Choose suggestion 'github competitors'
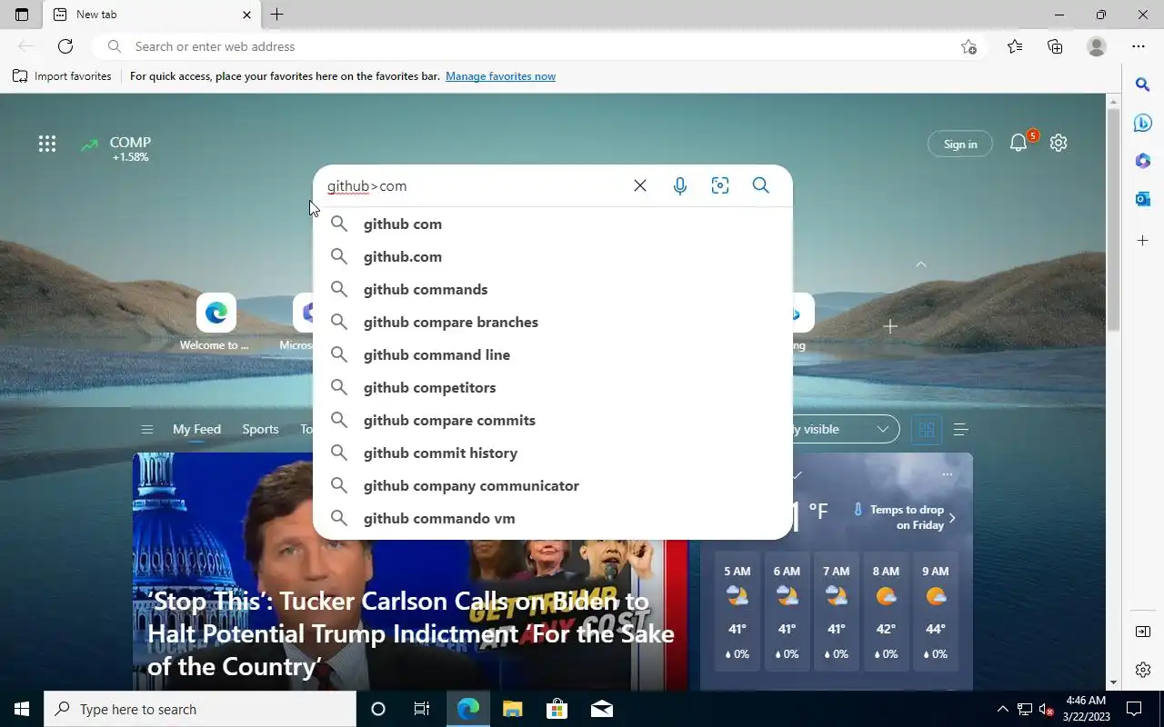The width and height of the screenshot is (1164, 727). (553, 387)
